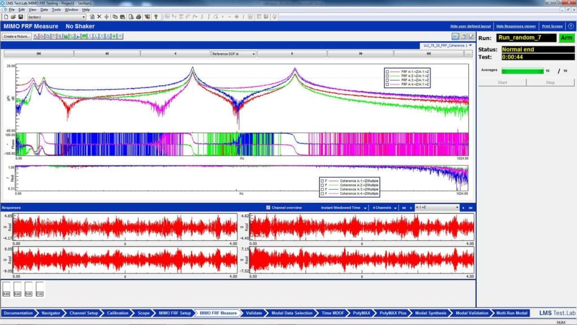Jump to first reference DOF button
Screen dimensions: 577x325
[x=38, y=54]
